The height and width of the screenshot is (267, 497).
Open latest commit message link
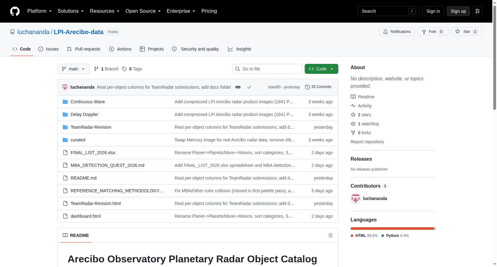tap(164, 87)
